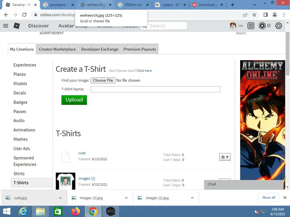Open the Chrome profile icon
The height and width of the screenshot is (217, 290).
pyautogui.click(x=275, y=15)
